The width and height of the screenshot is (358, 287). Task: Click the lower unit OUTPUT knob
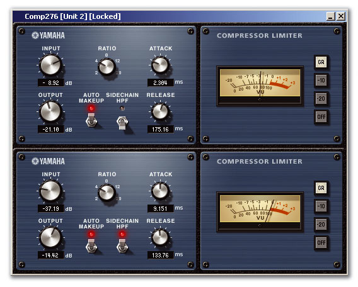tap(50, 237)
